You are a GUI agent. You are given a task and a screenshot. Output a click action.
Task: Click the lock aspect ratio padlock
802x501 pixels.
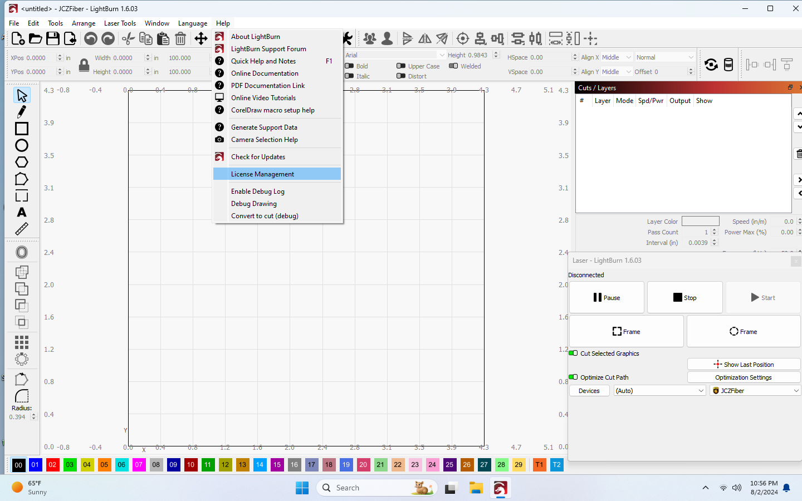[x=84, y=65]
